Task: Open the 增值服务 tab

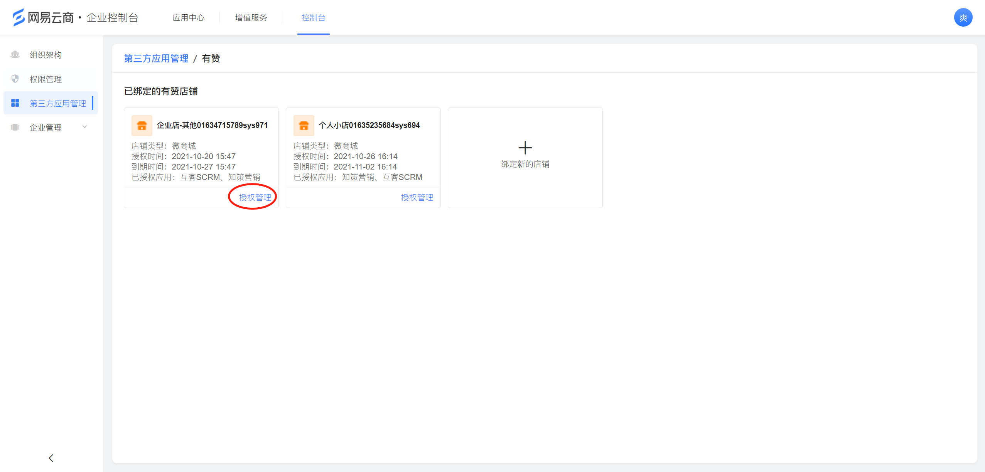Action: [x=251, y=18]
